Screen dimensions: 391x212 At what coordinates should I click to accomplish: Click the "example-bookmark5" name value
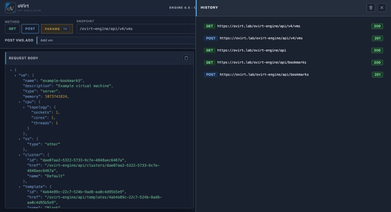(62, 81)
